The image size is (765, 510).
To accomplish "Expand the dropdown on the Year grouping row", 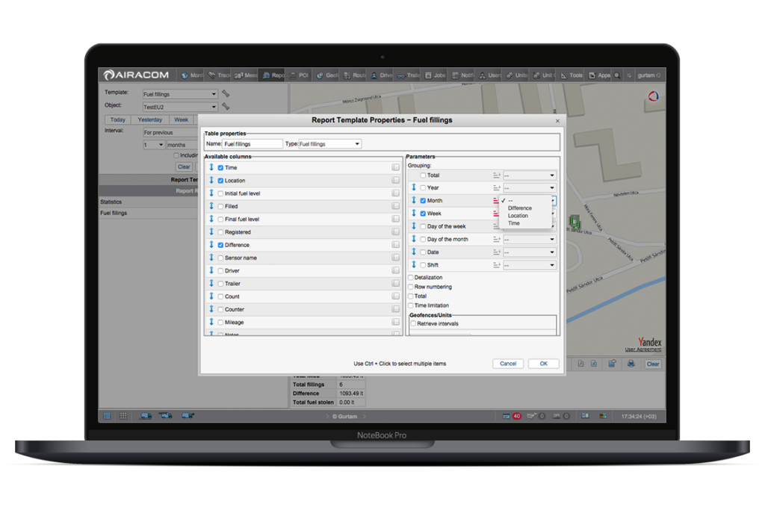I will 529,188.
